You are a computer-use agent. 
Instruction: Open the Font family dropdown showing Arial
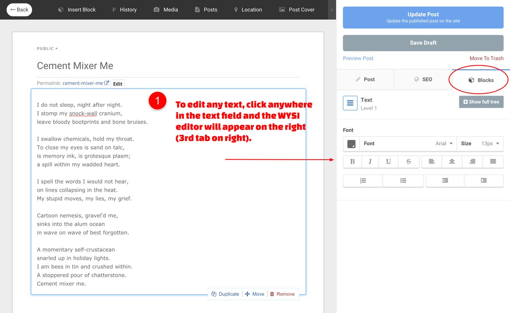(408, 144)
